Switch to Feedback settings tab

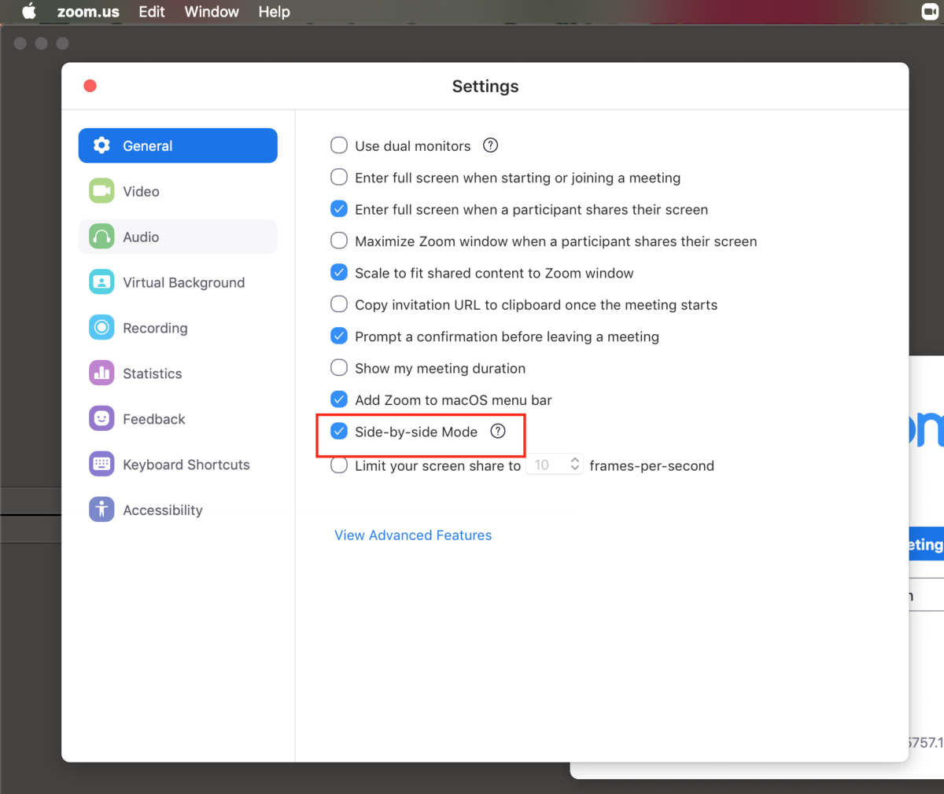[x=178, y=419]
